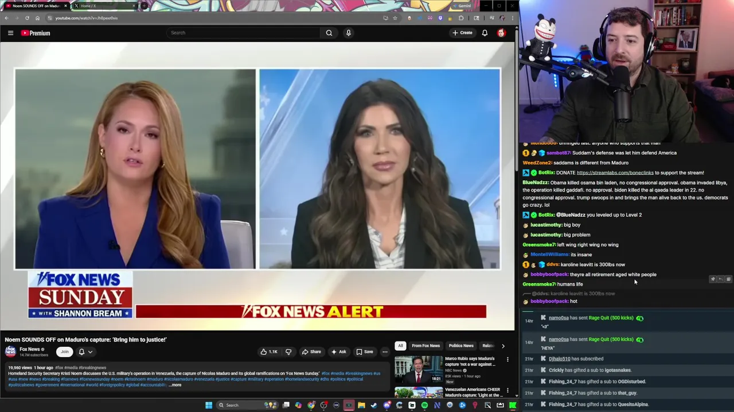Go back with the browser back arrow
The width and height of the screenshot is (734, 412).
click(6, 18)
